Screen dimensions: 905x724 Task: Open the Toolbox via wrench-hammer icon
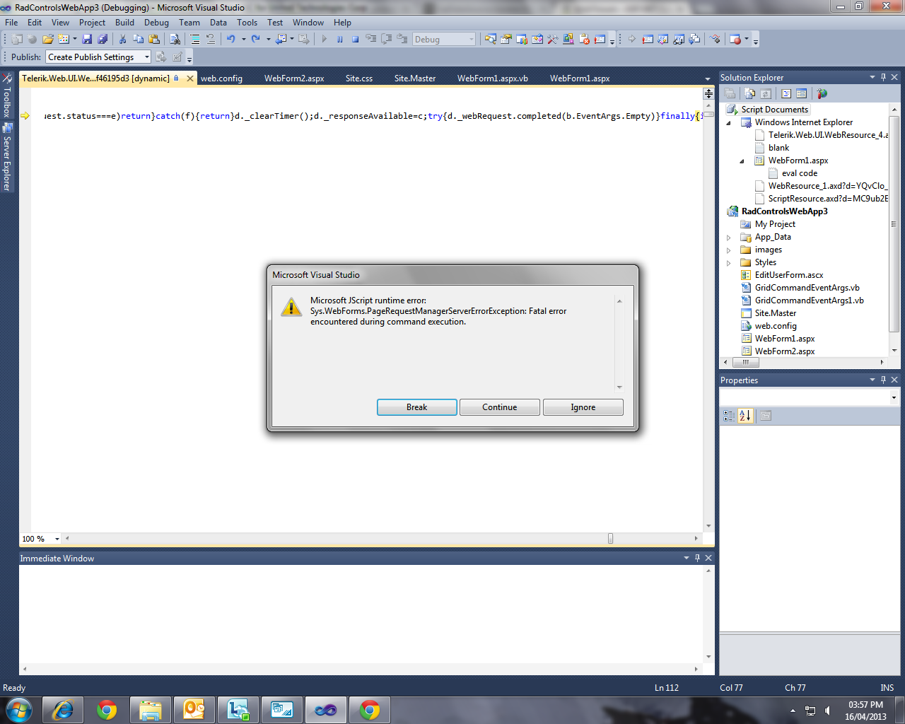(553, 40)
